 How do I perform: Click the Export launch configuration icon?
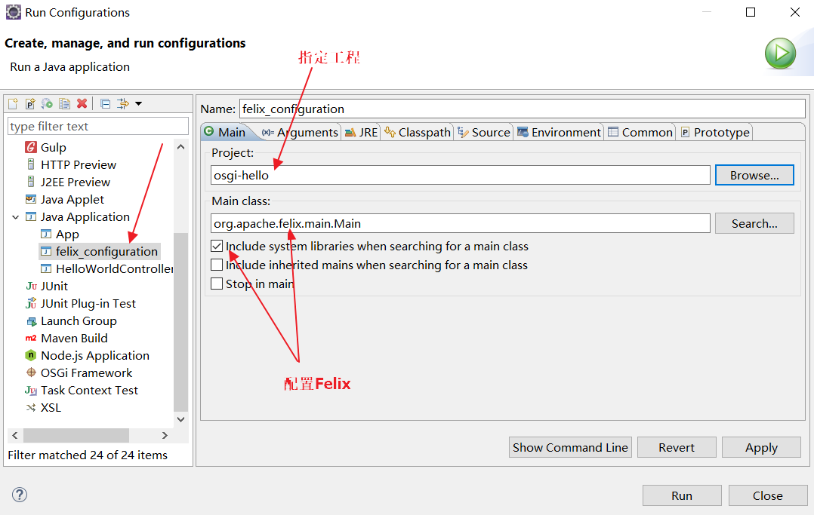pyautogui.click(x=48, y=104)
